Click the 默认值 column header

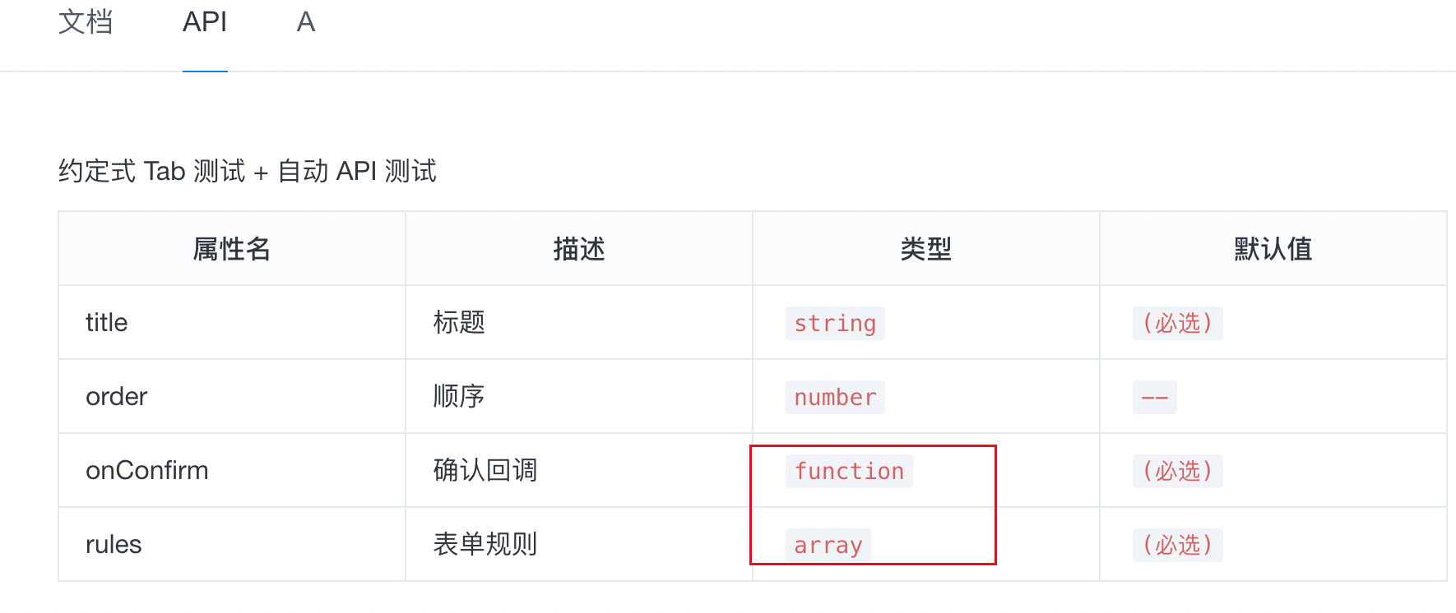[1273, 249]
